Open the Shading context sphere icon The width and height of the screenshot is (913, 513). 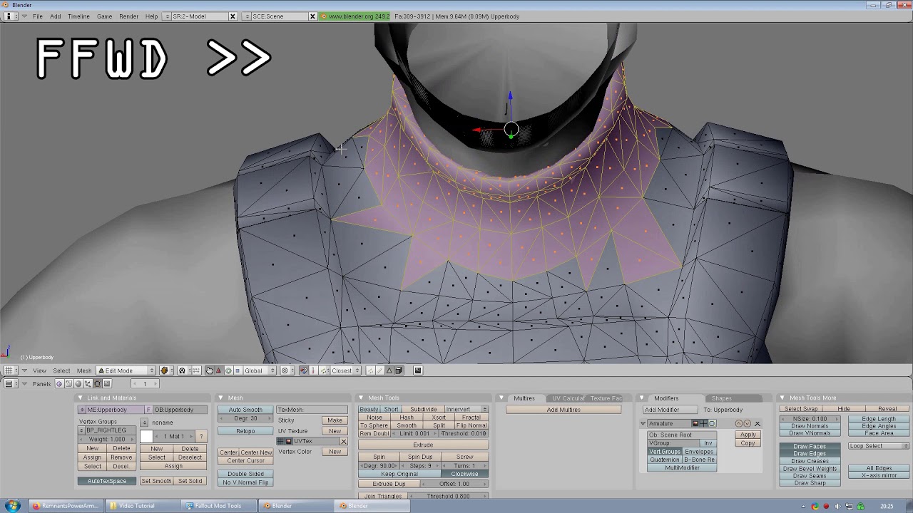click(78, 383)
